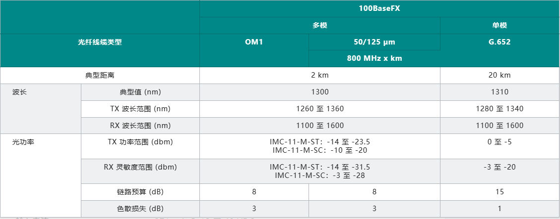Select the TX 波长范围 (nm) label
This screenshot has width=560, height=219.
point(140,109)
